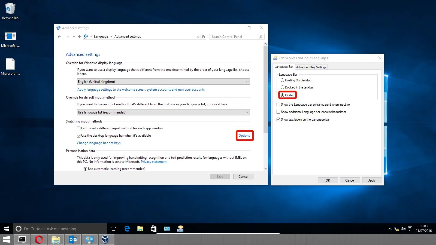Switch to 'Advanced Key Settings' tab

tap(311, 67)
